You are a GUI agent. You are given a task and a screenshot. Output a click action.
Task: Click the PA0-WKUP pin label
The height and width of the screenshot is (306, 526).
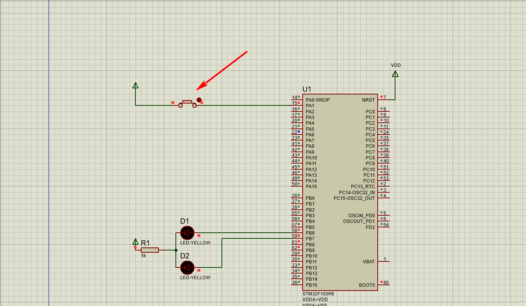[x=318, y=100]
